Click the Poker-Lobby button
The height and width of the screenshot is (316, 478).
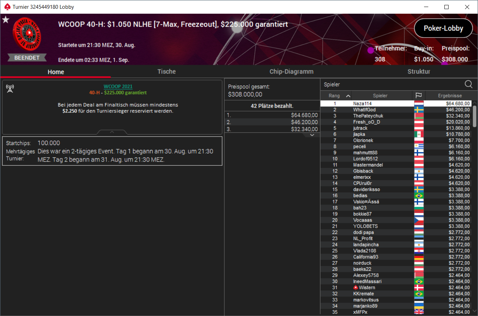coord(443,28)
